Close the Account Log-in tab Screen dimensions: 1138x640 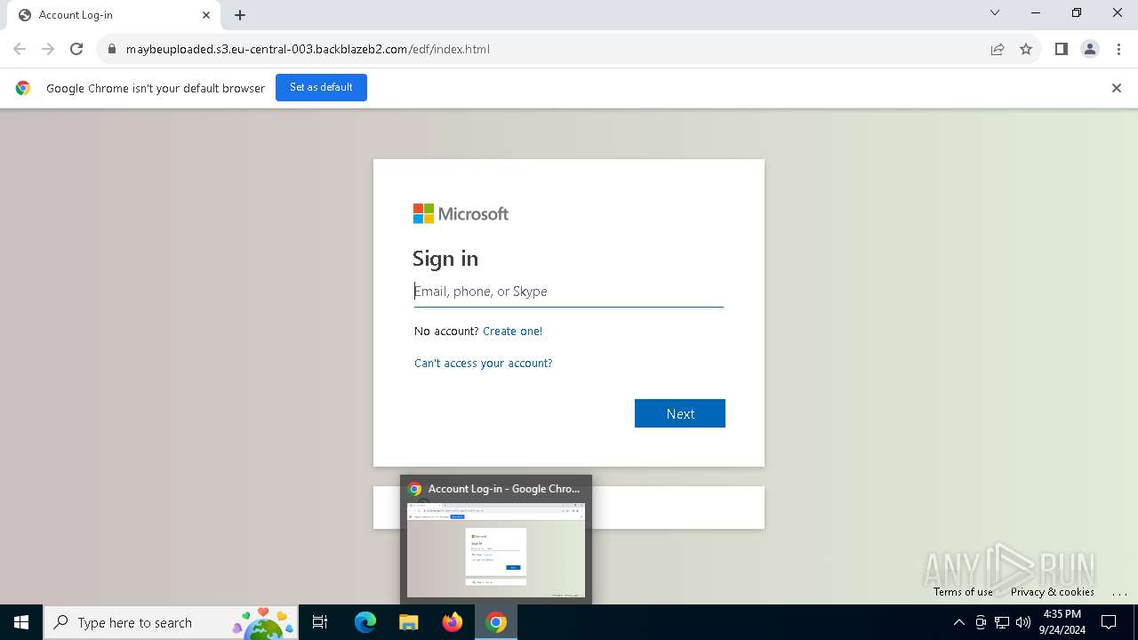pyautogui.click(x=206, y=15)
